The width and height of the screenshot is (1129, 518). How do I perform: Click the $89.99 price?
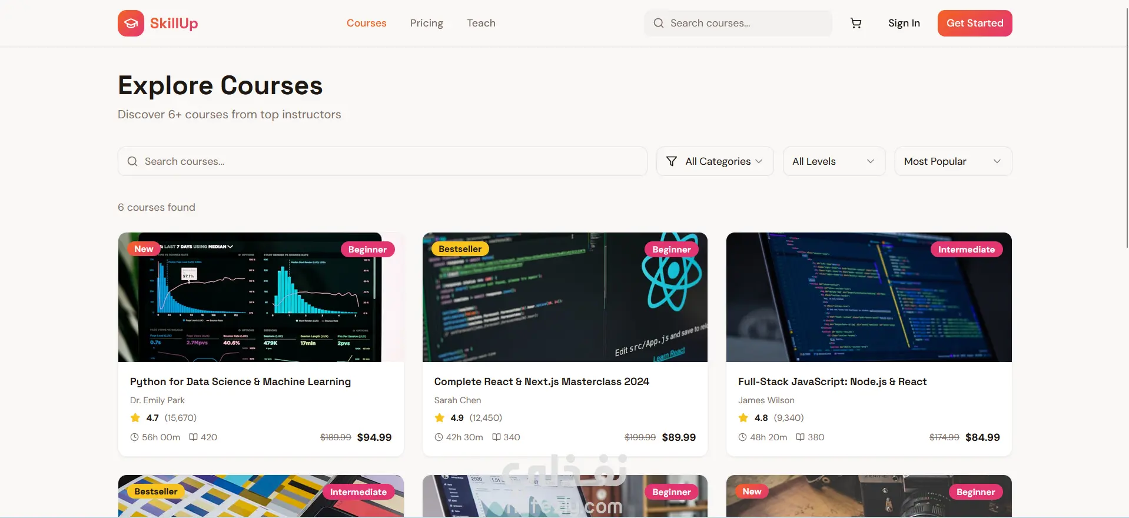[679, 437]
